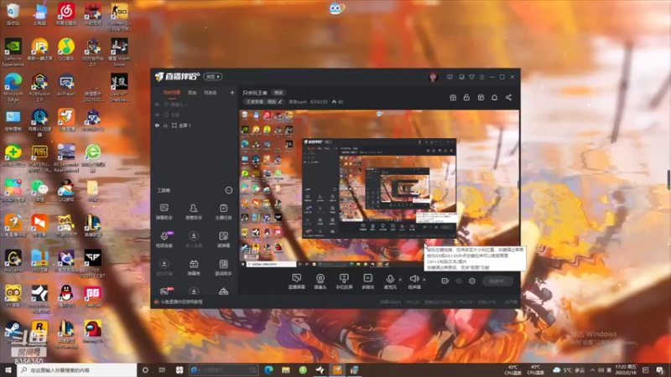Click the Windows taskbar search box
The height and width of the screenshot is (377, 671).
tap(77, 369)
